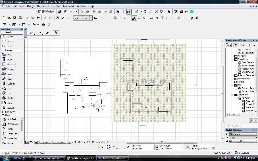Open the 1:100 scale dropdown

pos(243,138)
